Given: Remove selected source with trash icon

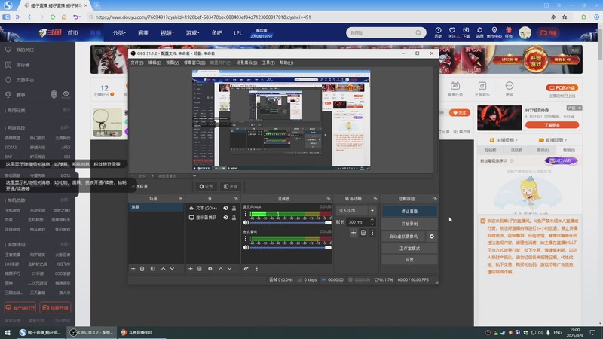Looking at the screenshot, I should (x=200, y=269).
